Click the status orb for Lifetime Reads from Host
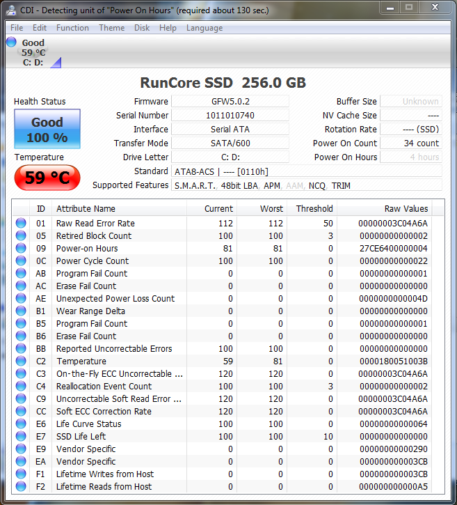457x505 pixels. click(x=21, y=487)
